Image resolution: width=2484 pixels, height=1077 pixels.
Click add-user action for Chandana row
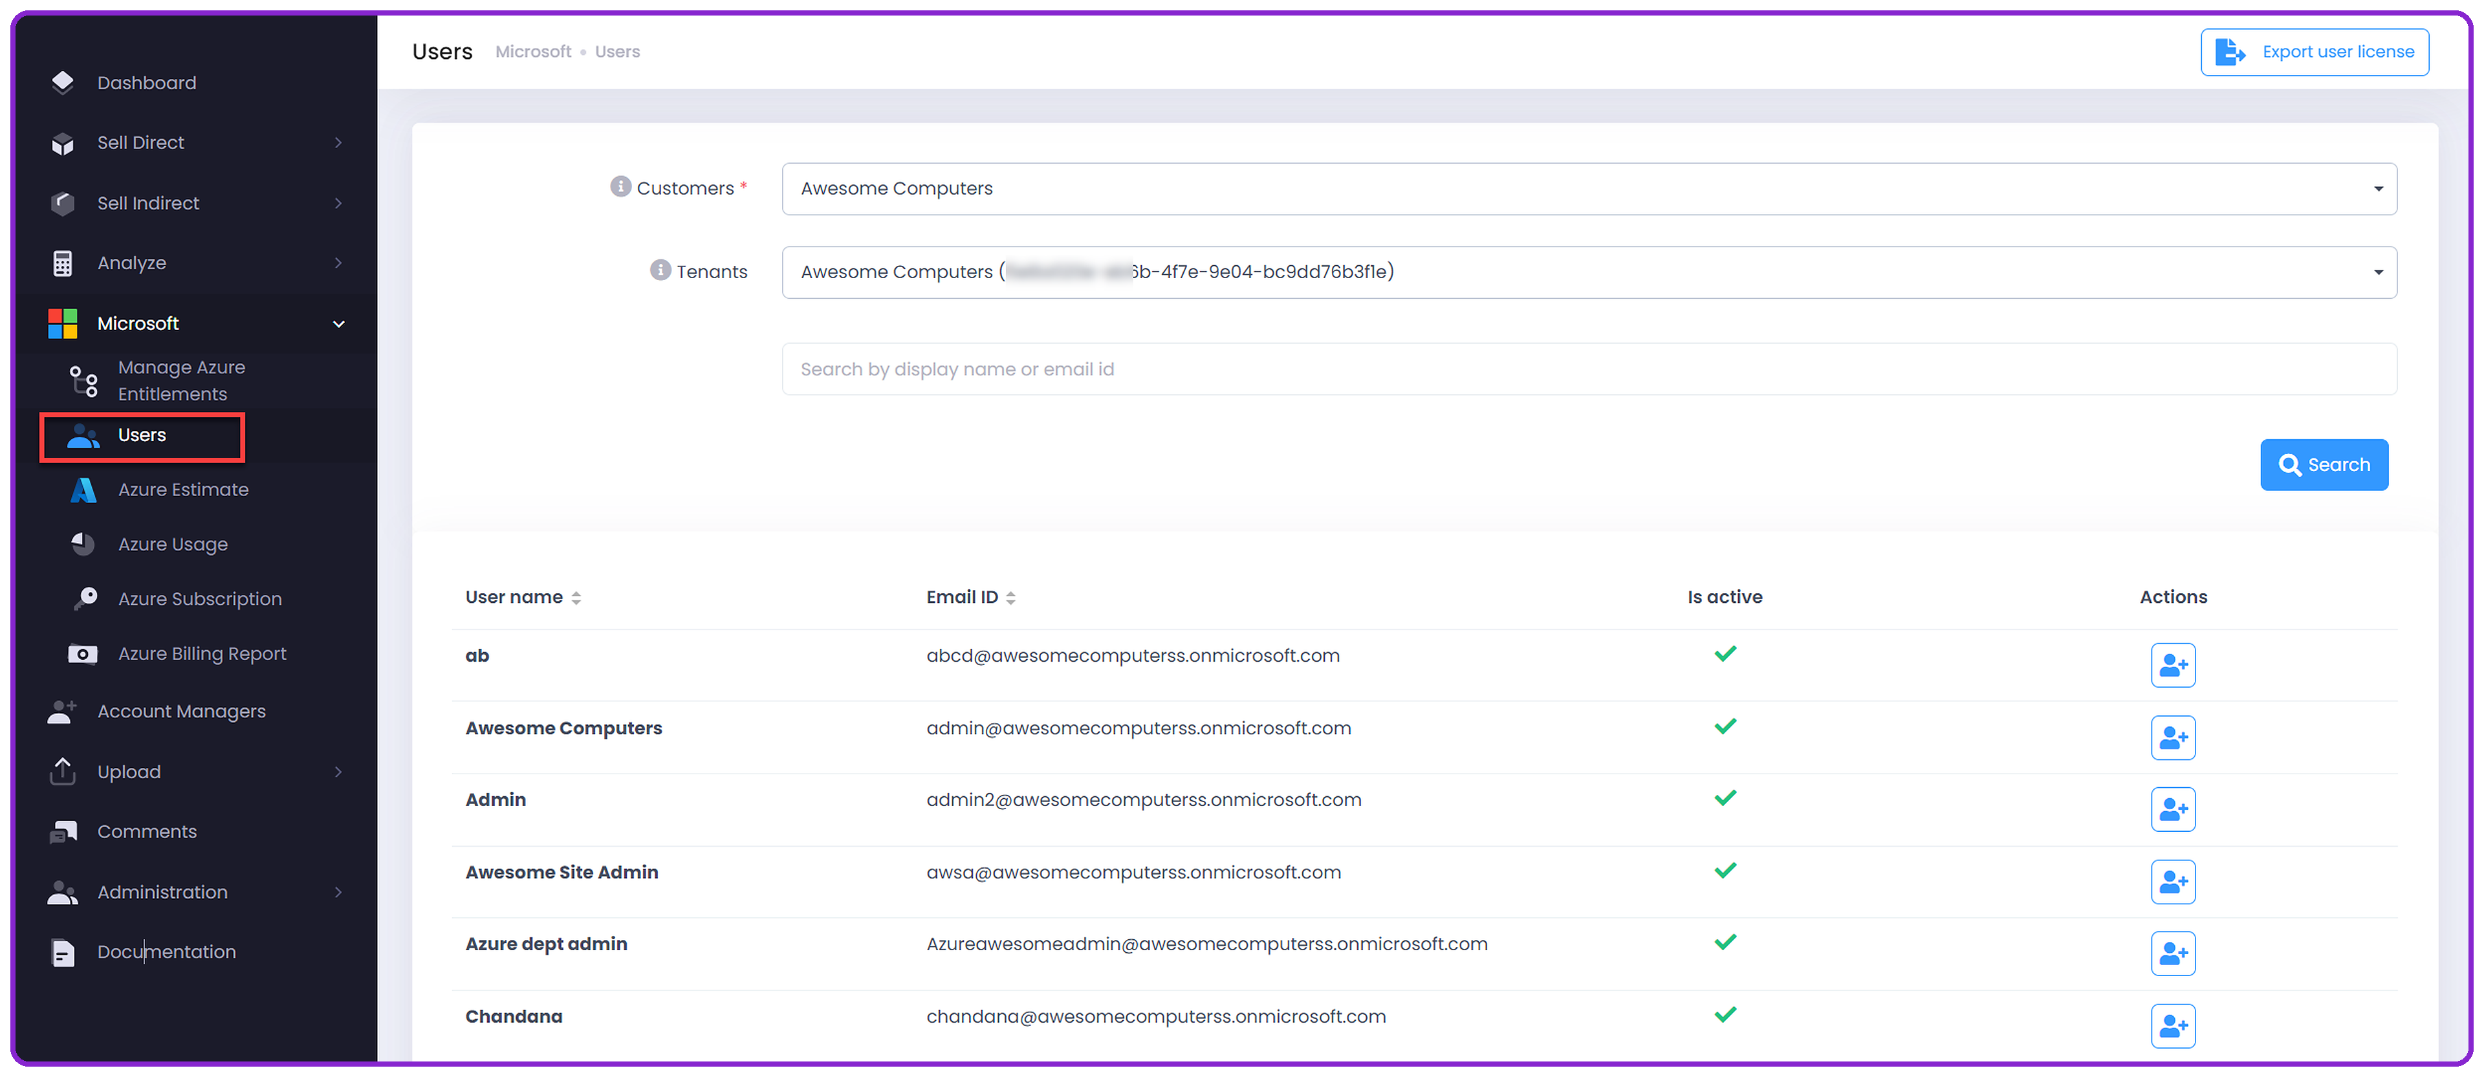[2173, 1026]
